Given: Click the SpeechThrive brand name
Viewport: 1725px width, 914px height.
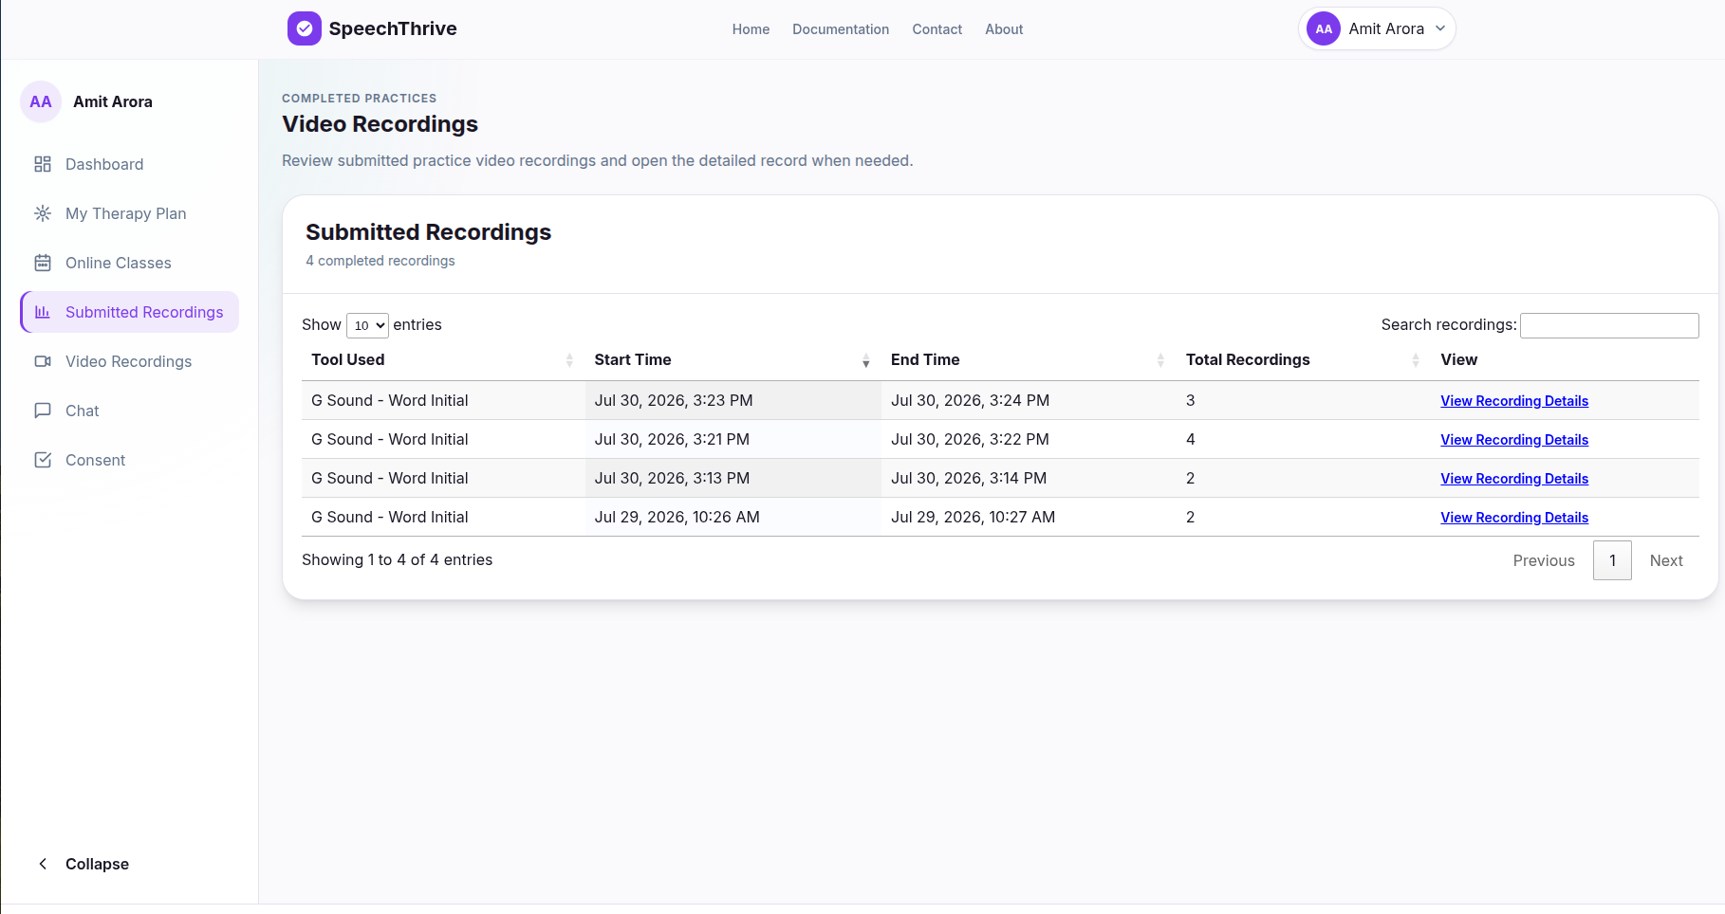Looking at the screenshot, I should click(393, 28).
